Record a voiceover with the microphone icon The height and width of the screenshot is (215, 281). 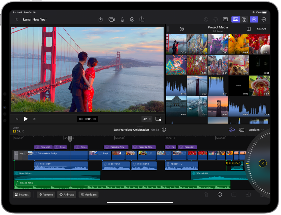122,20
